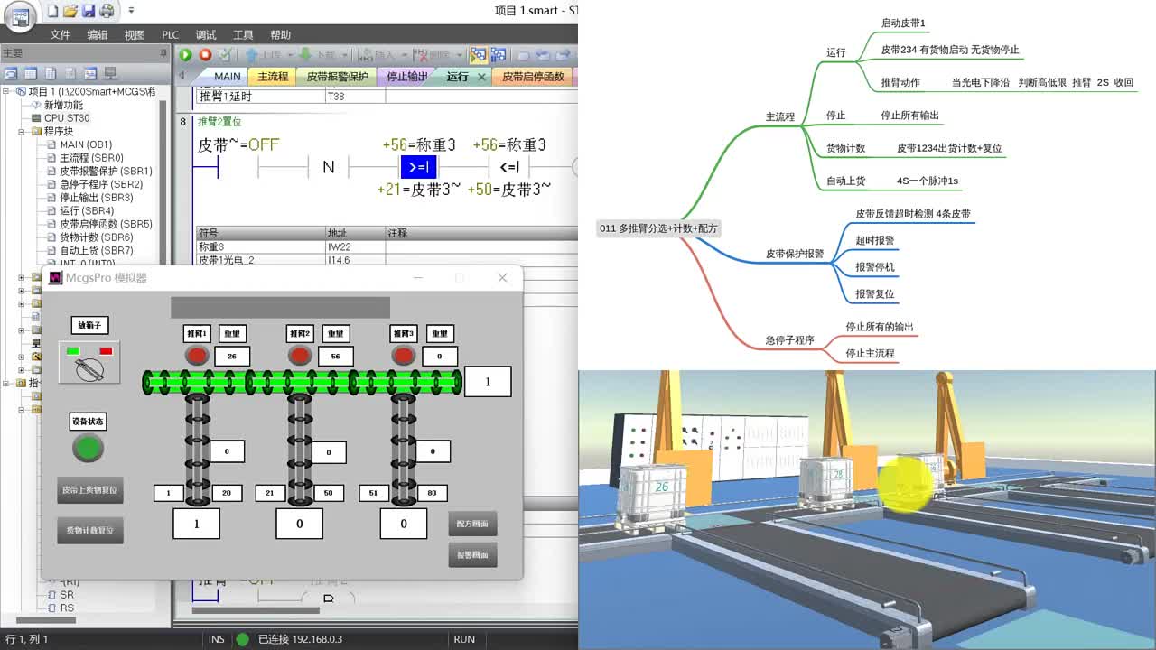This screenshot has height=650, width=1156.
Task: Click the red 推臂3 indicator lamp
Action: 404,356
